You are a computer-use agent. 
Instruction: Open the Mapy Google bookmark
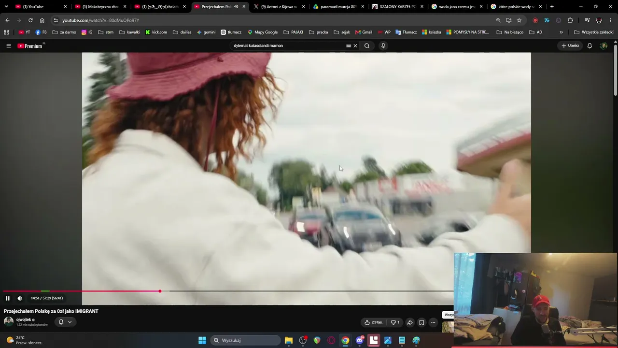(x=263, y=32)
